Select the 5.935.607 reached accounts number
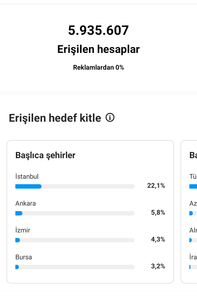Image resolution: width=197 pixels, height=301 pixels. [x=99, y=30]
